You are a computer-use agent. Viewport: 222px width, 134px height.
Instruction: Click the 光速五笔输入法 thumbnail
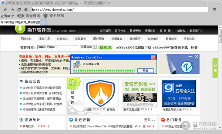179,93
